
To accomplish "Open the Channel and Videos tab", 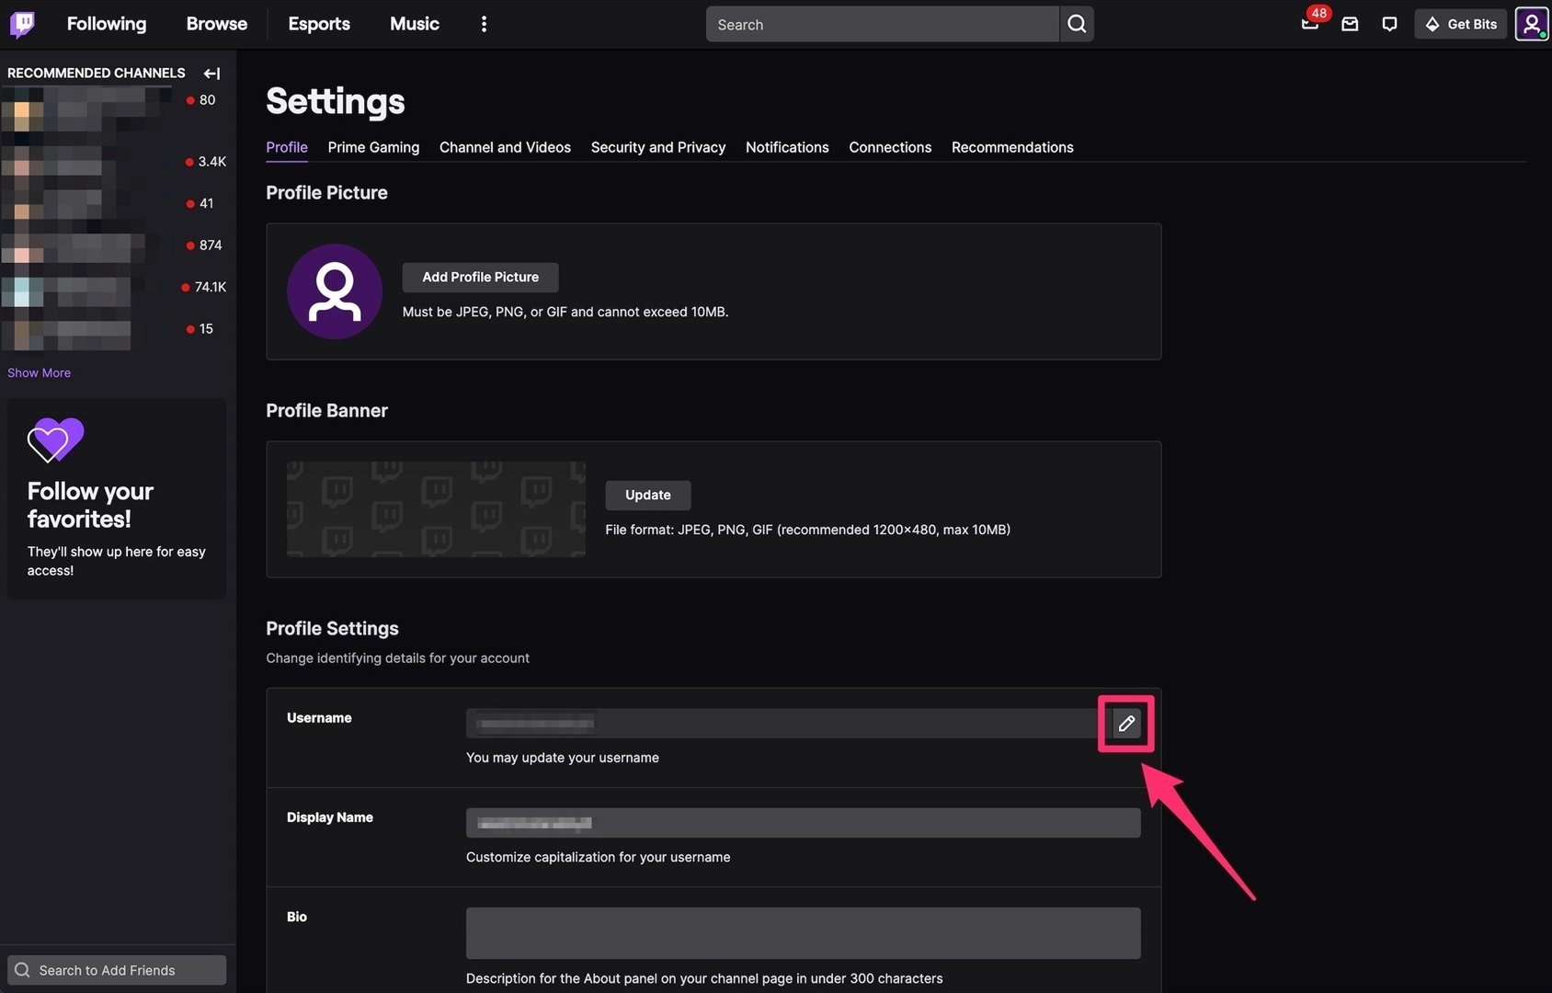I will click(x=505, y=147).
